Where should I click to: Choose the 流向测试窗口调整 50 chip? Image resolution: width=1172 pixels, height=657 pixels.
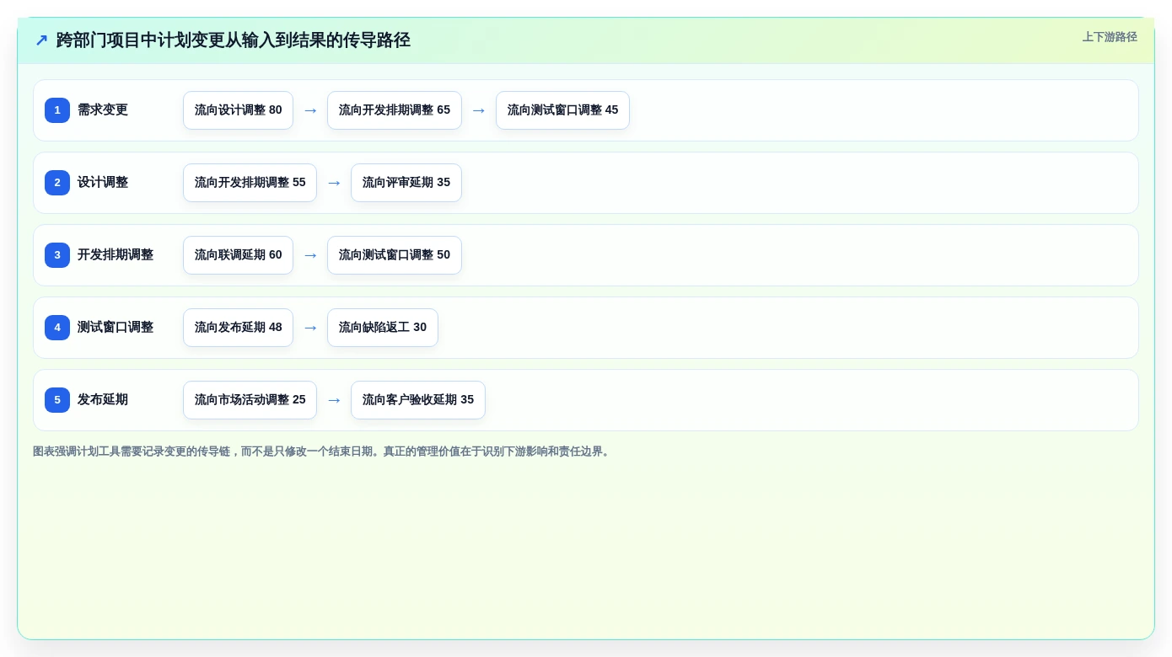[x=395, y=255]
